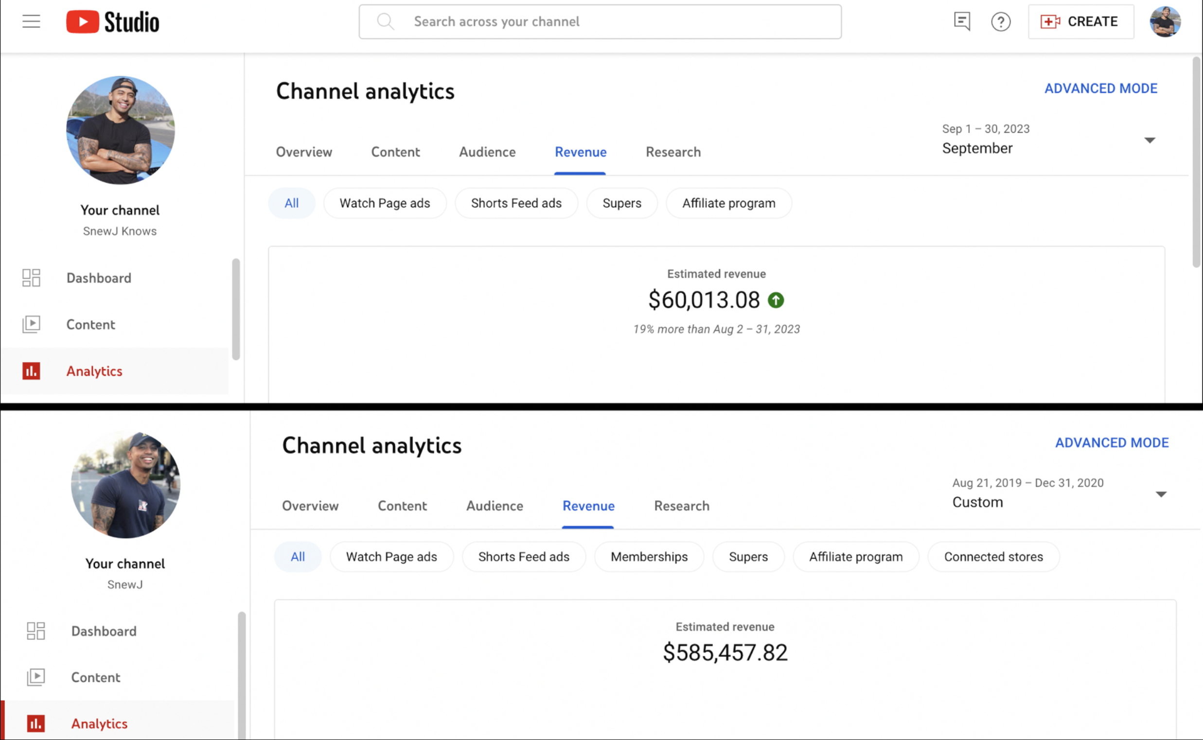Select Shorts Feed ads chip in September panel

point(516,203)
